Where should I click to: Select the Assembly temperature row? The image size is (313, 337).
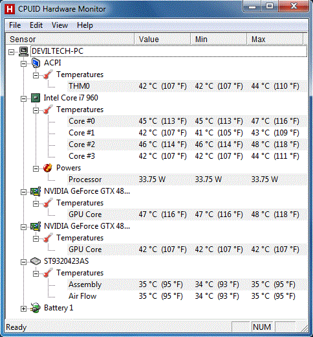point(187,285)
